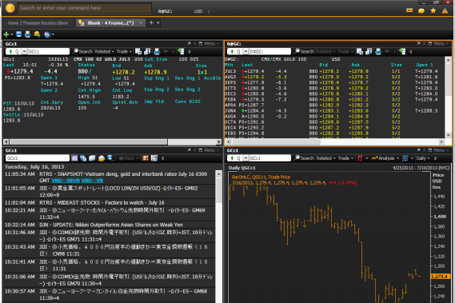455x303 pixels.
Task: Click the headlines view icon in news toolbar
Action: 74,157
